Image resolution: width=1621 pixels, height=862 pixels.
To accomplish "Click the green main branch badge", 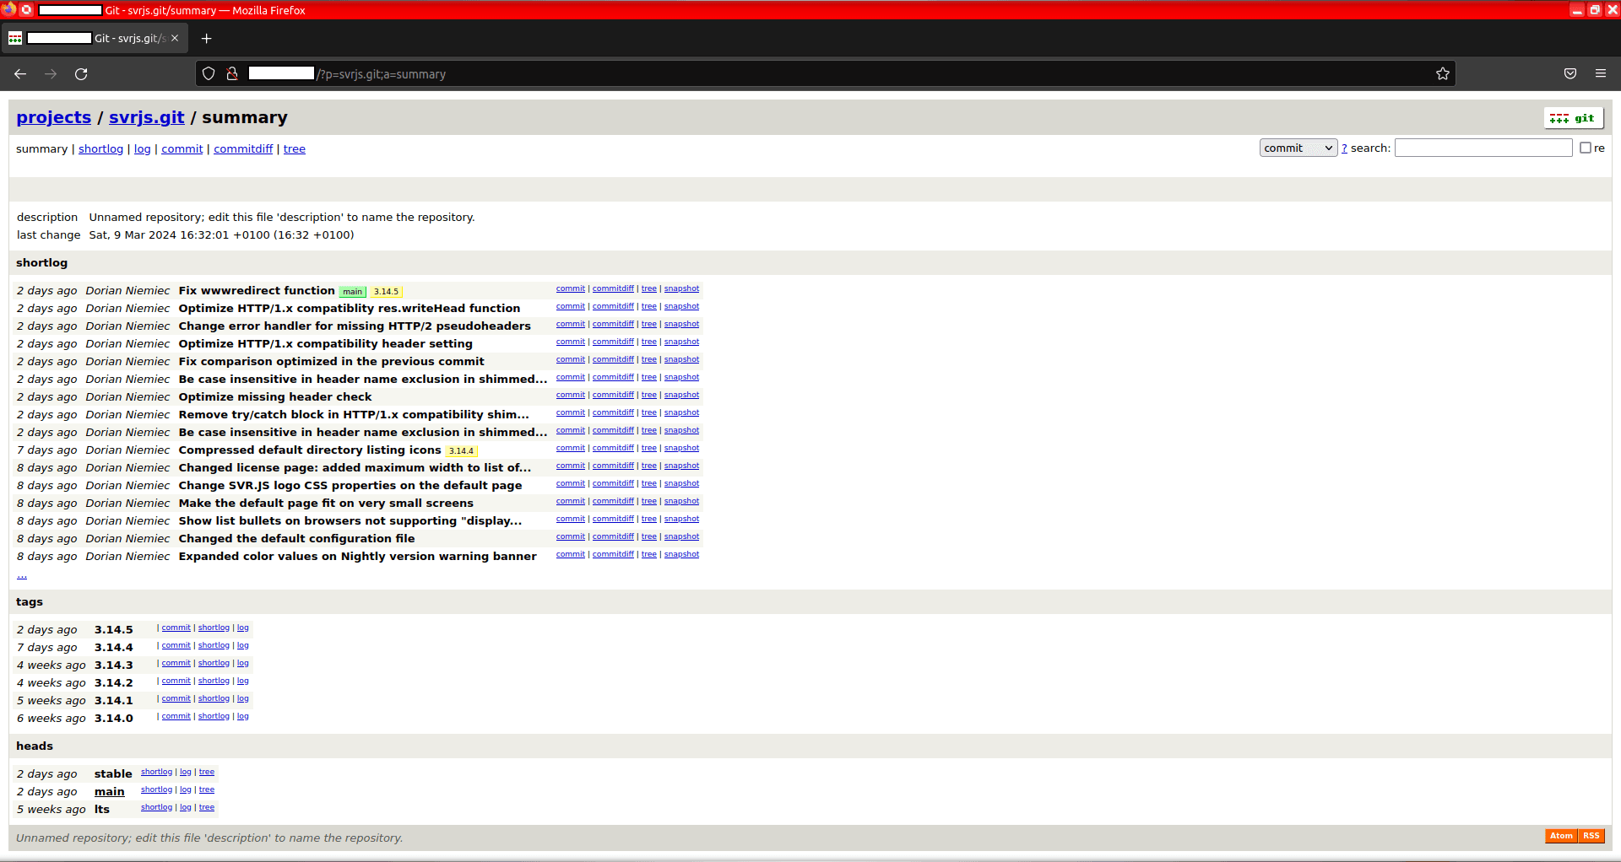I will tap(352, 292).
